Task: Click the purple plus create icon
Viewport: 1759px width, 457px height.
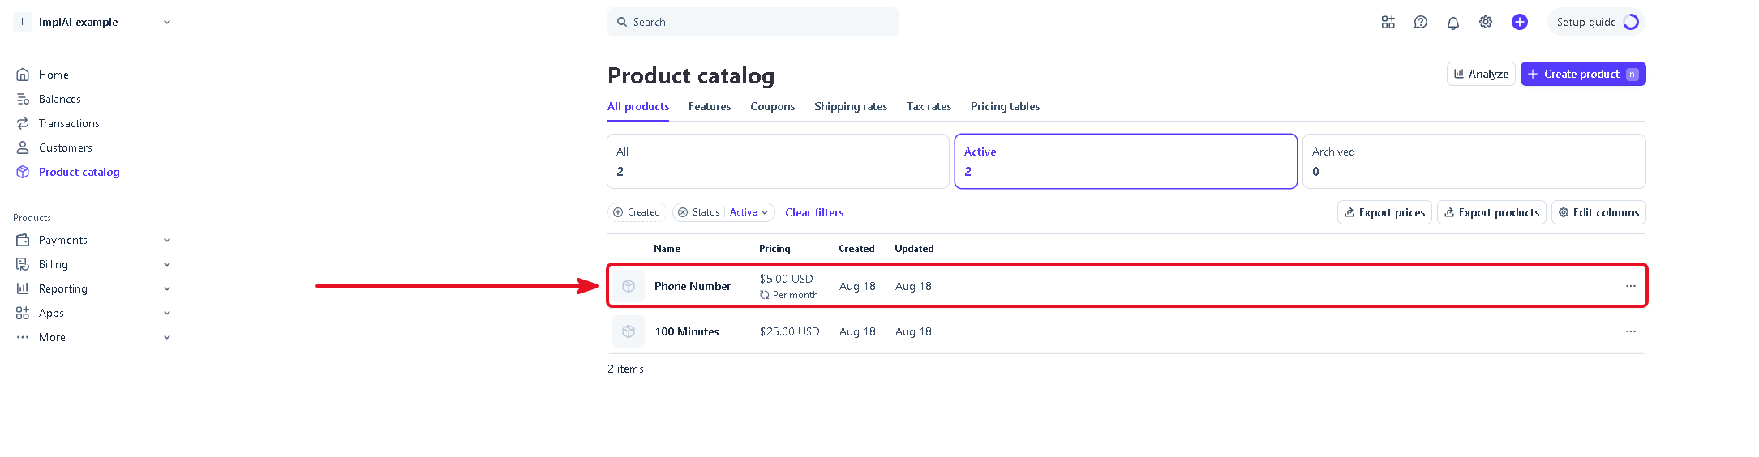Action: (1519, 23)
